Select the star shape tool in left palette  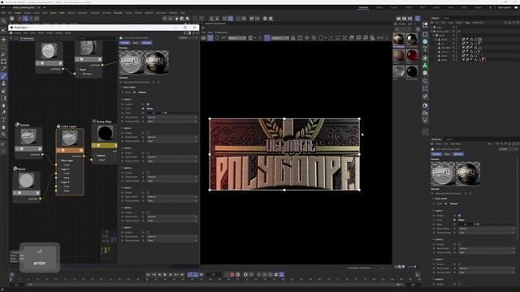click(x=3, y=127)
